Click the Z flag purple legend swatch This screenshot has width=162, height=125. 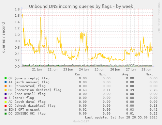pos(6,98)
